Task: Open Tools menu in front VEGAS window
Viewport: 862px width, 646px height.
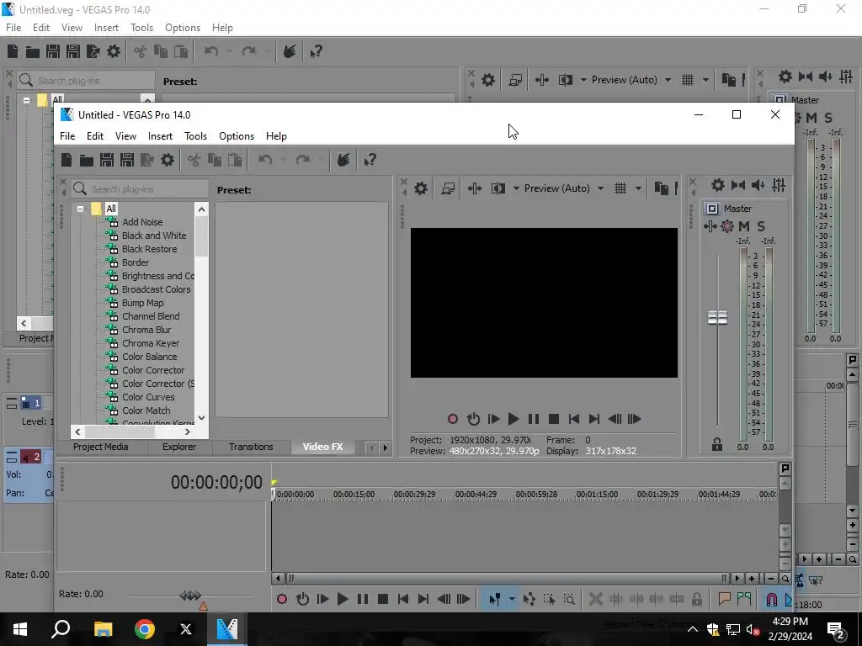Action: point(195,136)
